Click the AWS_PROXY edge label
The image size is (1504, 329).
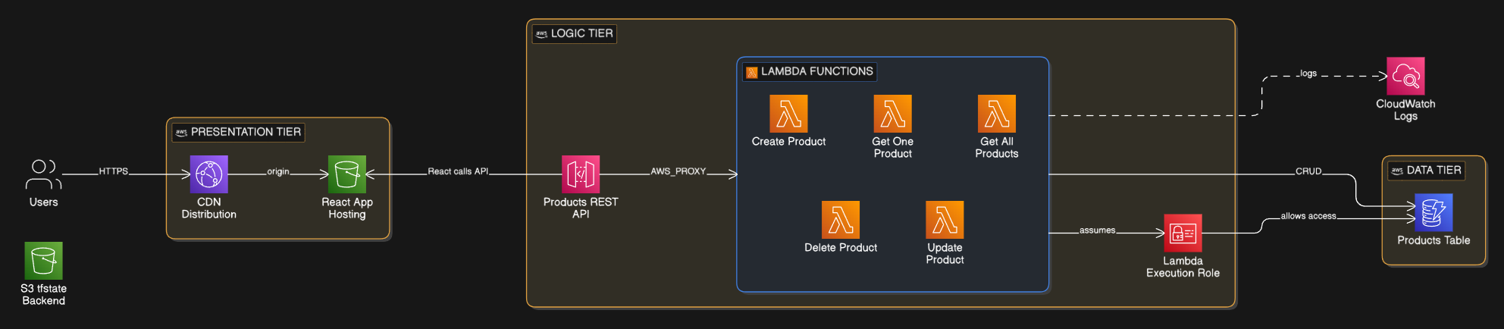[678, 171]
